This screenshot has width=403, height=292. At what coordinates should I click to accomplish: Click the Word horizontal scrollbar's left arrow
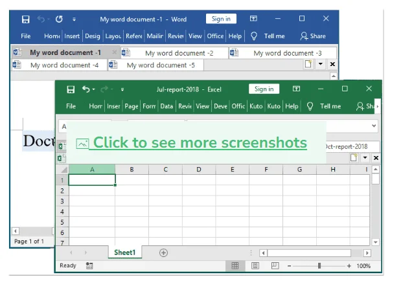16,231
